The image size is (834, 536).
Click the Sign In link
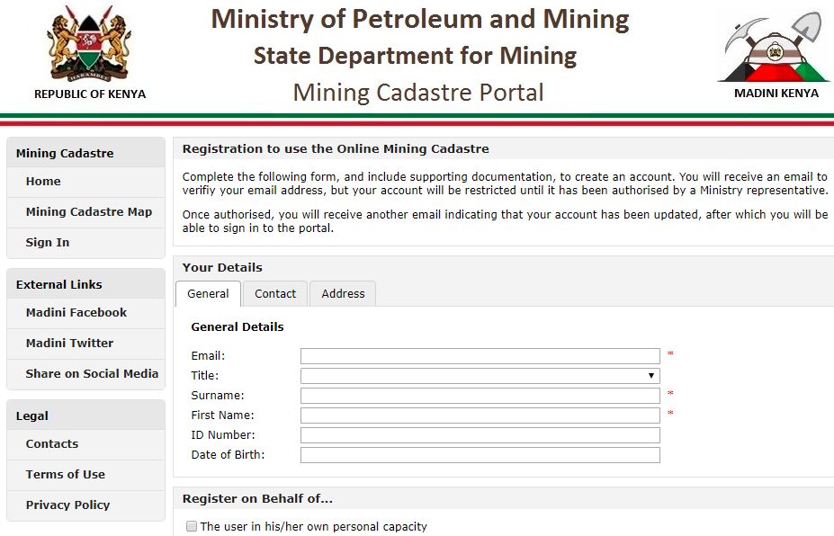pyautogui.click(x=48, y=243)
